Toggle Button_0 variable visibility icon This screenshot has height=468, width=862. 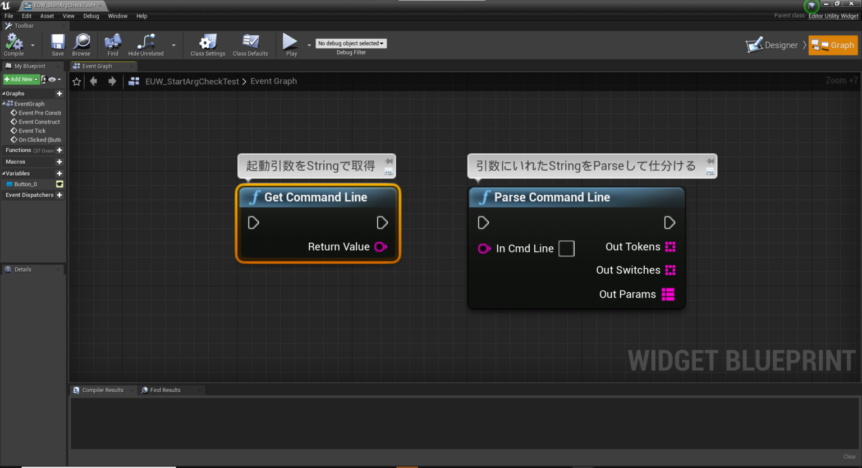[x=59, y=184]
